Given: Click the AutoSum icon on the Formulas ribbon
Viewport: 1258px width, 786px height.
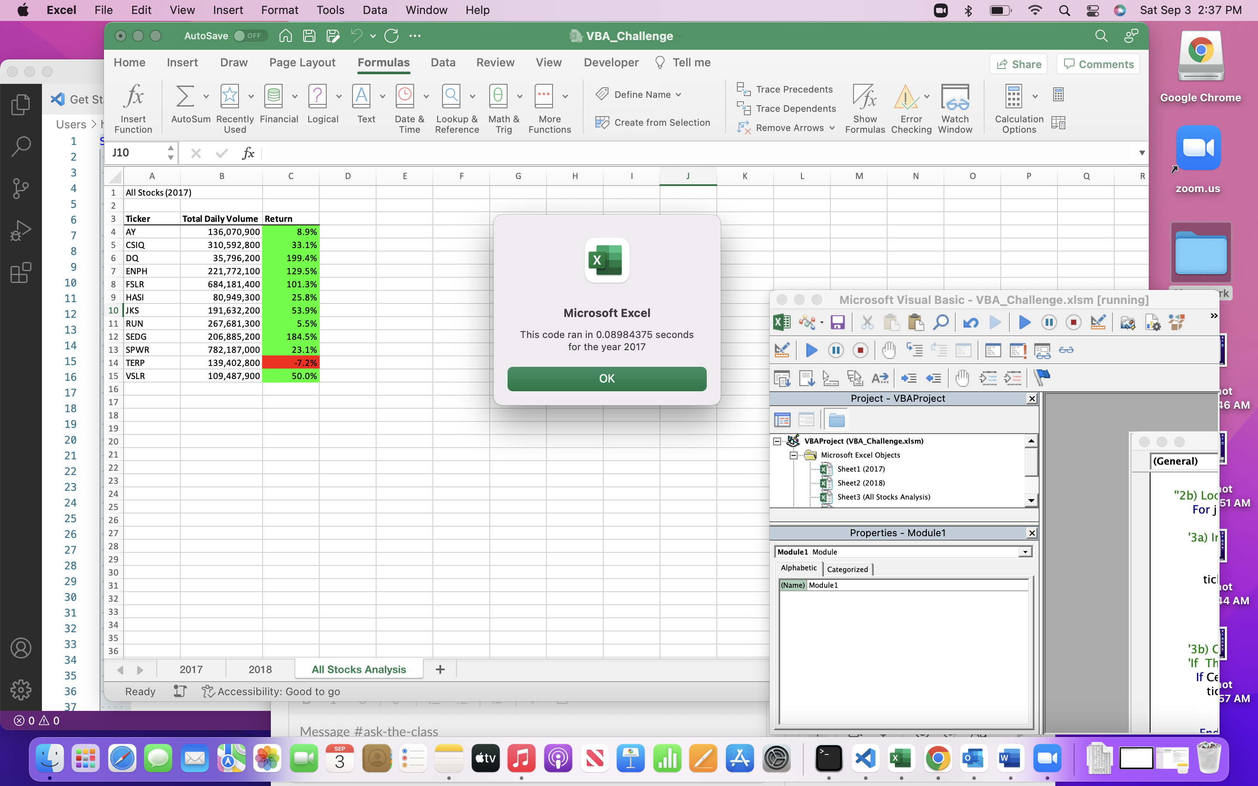Looking at the screenshot, I should (186, 96).
